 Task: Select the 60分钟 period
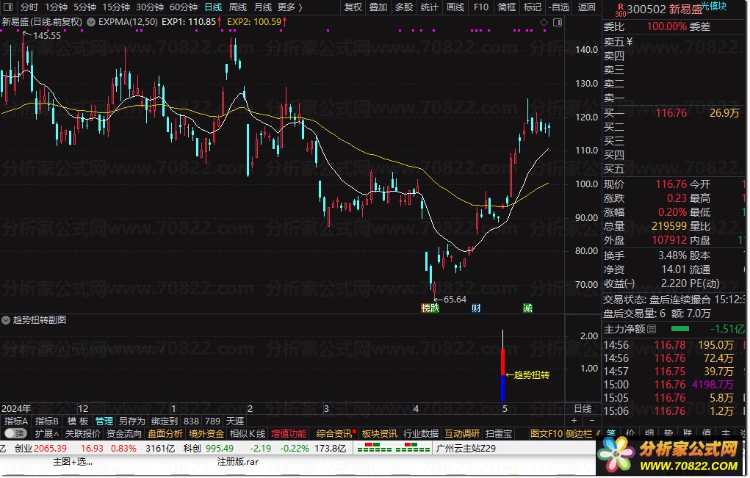tap(184, 7)
